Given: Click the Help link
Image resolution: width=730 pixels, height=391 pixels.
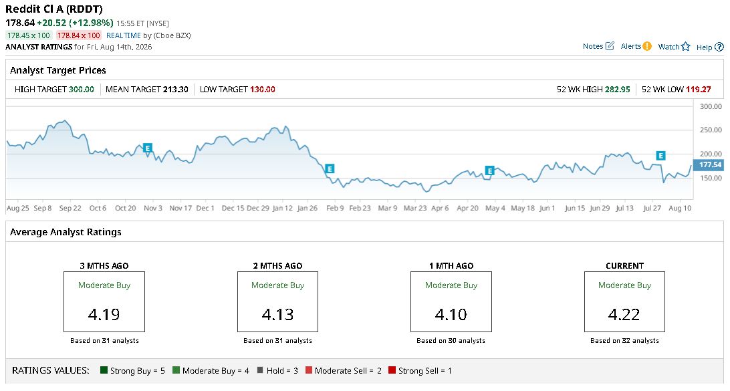Looking at the screenshot, I should click(x=705, y=47).
